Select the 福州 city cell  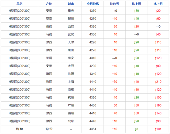click(71, 113)
